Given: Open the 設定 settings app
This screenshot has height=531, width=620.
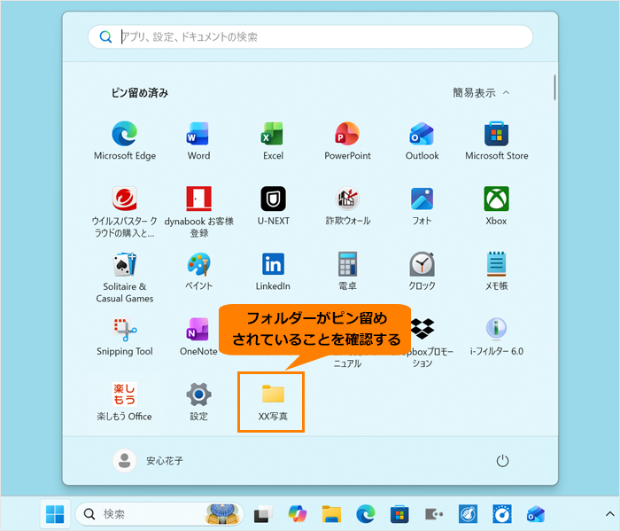Looking at the screenshot, I should click(198, 402).
